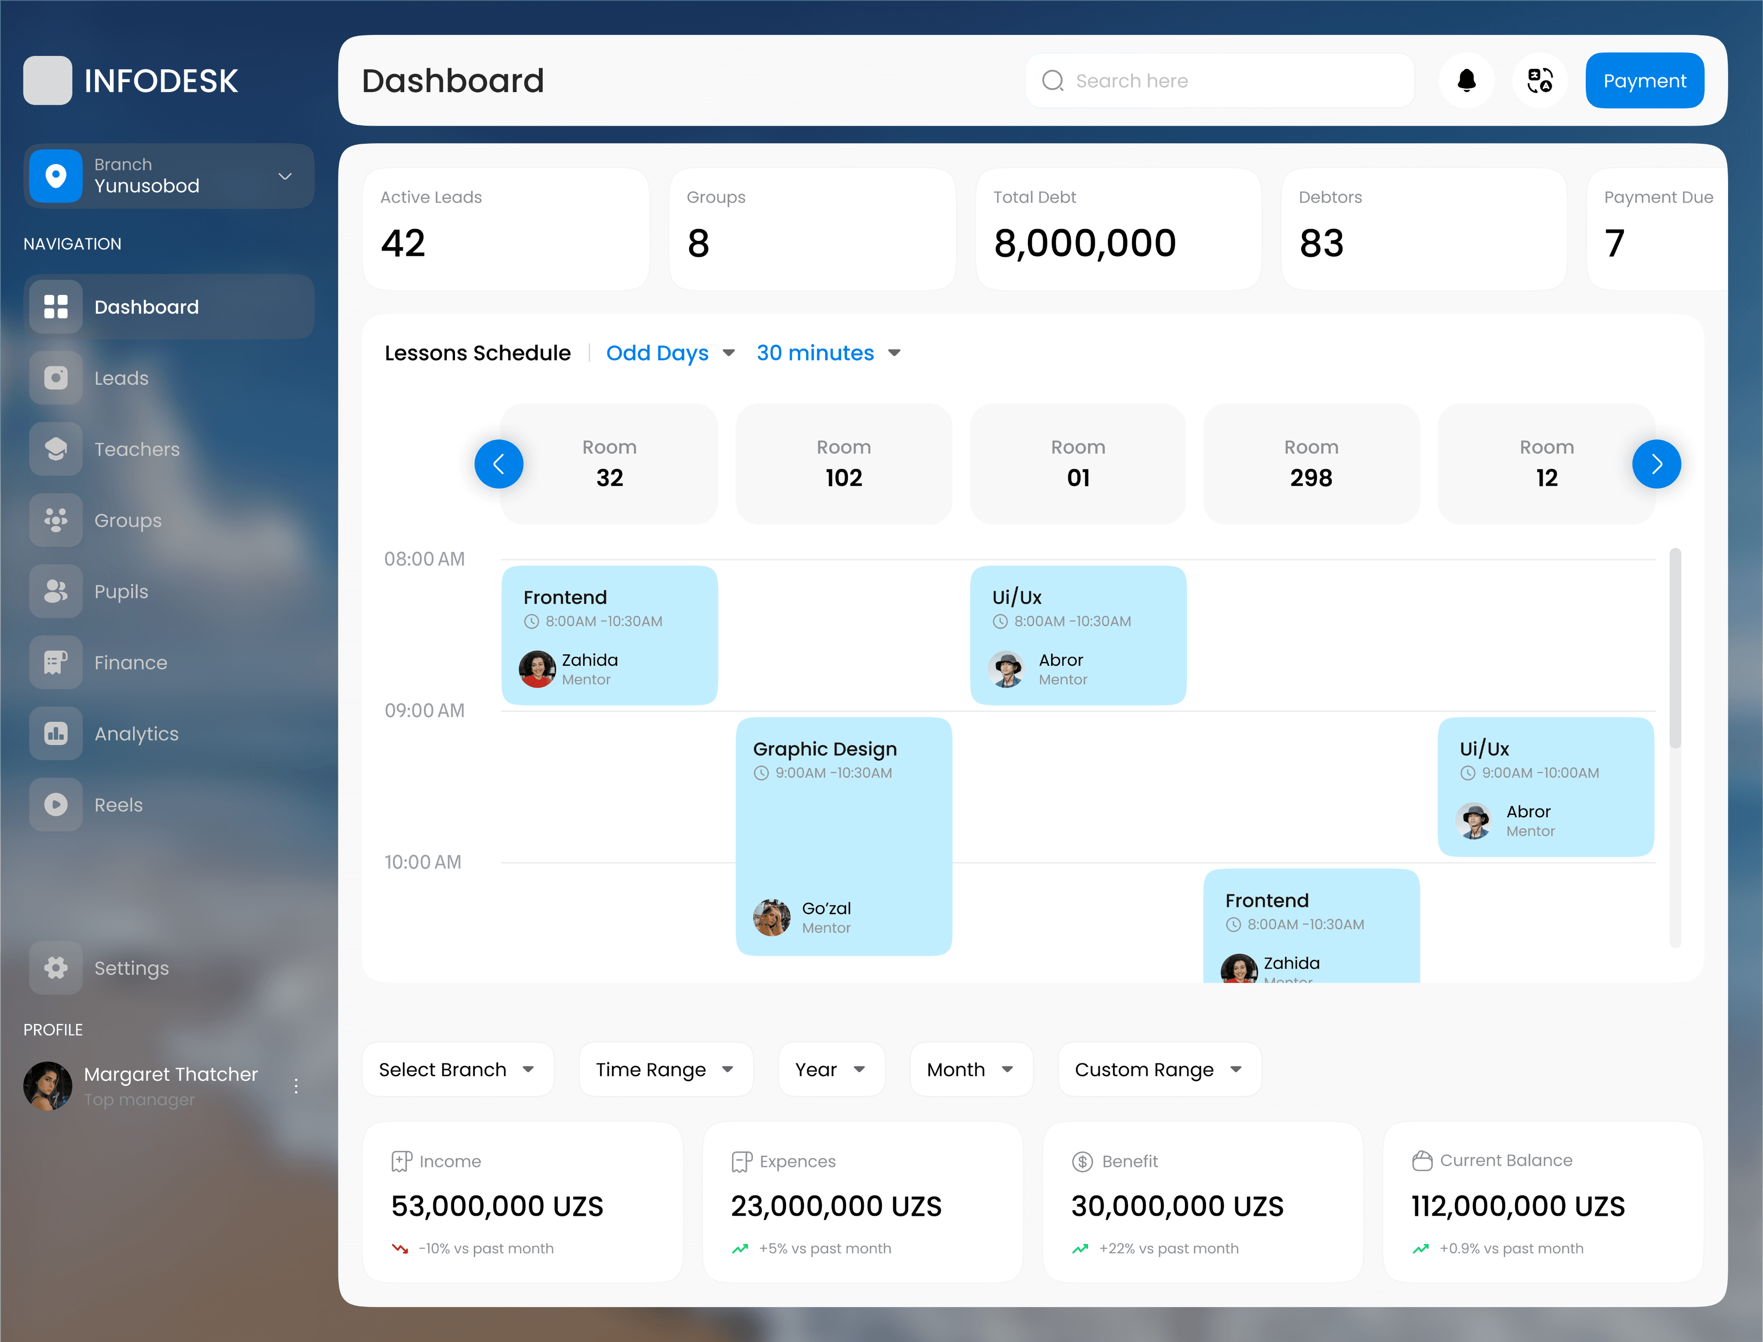Click the Expences card icon
The image size is (1763, 1342).
(x=742, y=1162)
